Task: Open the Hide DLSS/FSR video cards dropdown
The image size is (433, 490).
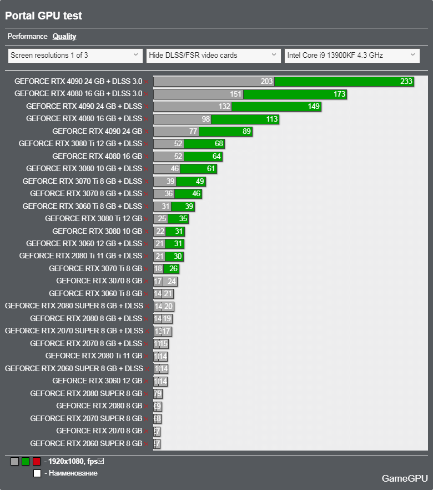Action: tap(214, 56)
